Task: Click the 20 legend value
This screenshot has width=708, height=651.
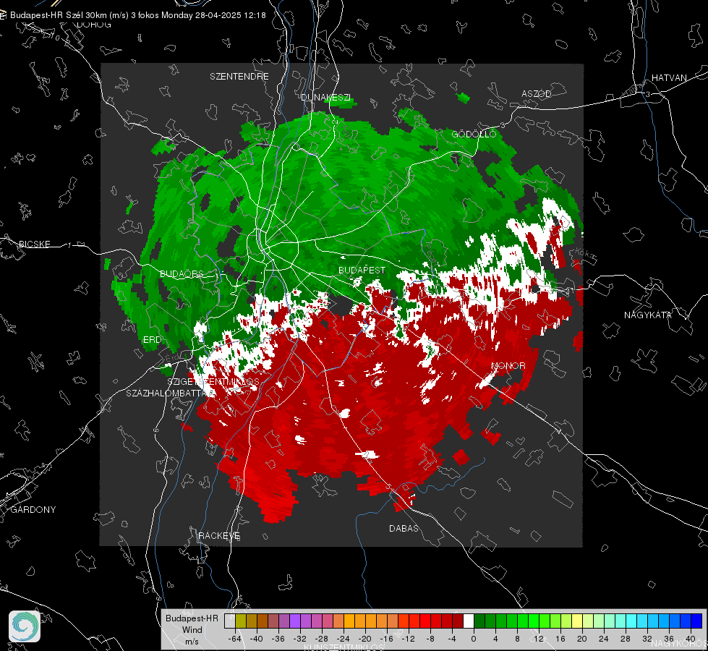Action: (582, 639)
